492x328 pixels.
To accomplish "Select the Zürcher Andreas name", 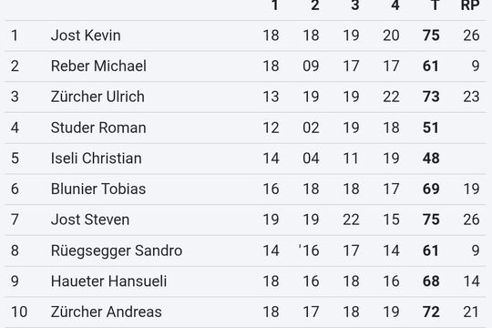I will [107, 312].
